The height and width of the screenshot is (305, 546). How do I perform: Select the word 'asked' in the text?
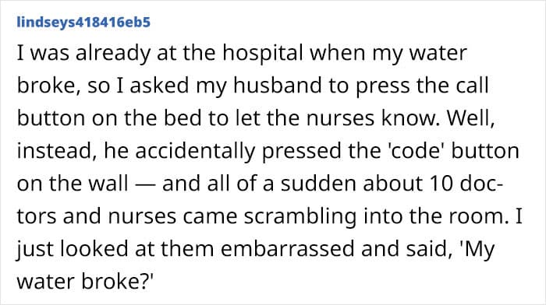[159, 86]
